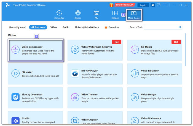Open the hamburger menu icon
Viewport: 193px width, 126px height.
pos(165,5)
